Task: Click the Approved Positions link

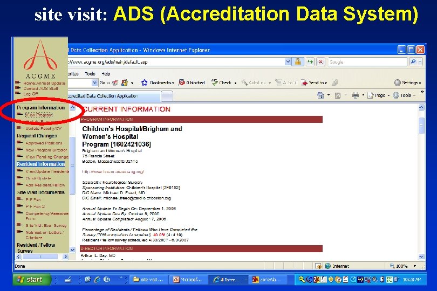Action: 44,143
